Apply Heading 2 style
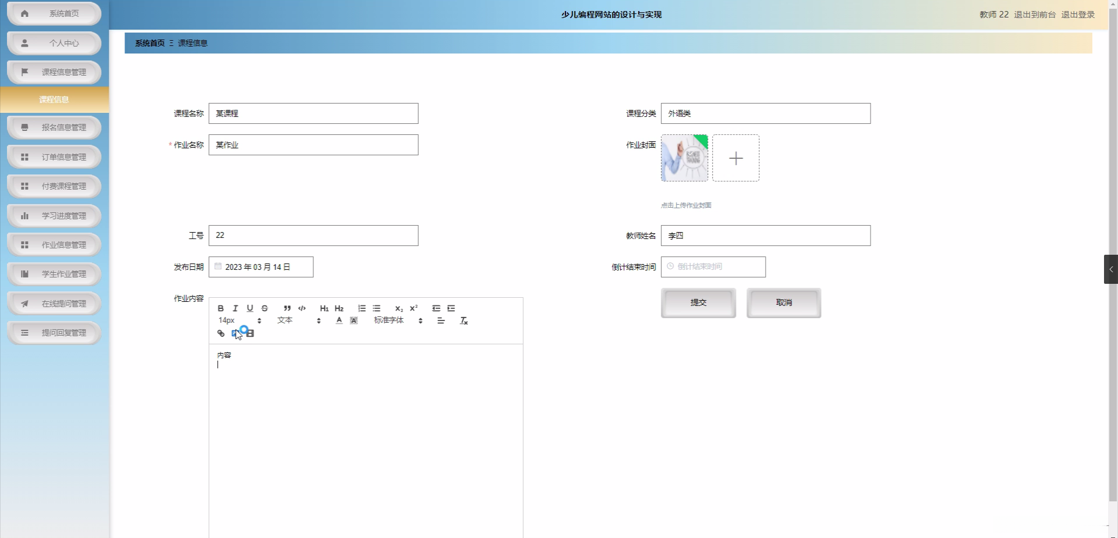Image resolution: width=1118 pixels, height=538 pixels. (x=339, y=308)
